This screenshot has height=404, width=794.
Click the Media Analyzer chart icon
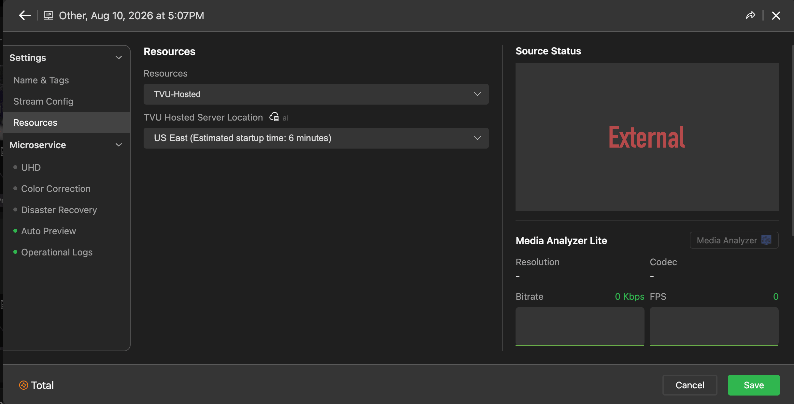coord(766,240)
